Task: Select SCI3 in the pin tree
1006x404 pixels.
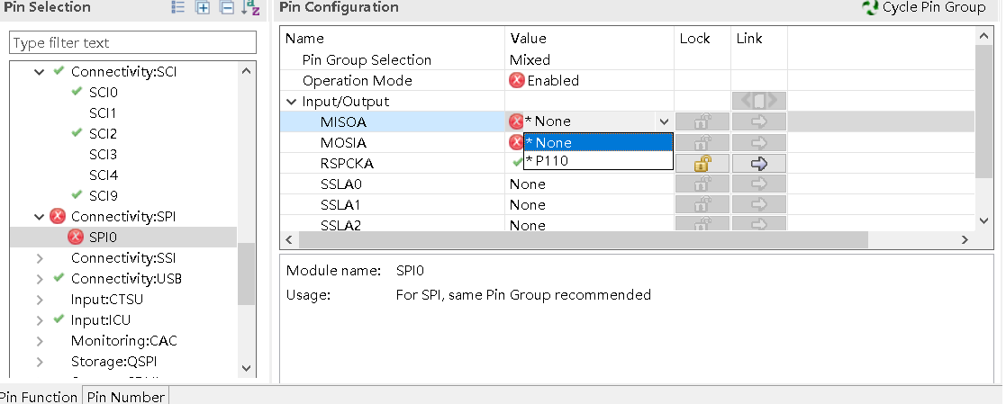Action: click(x=104, y=155)
